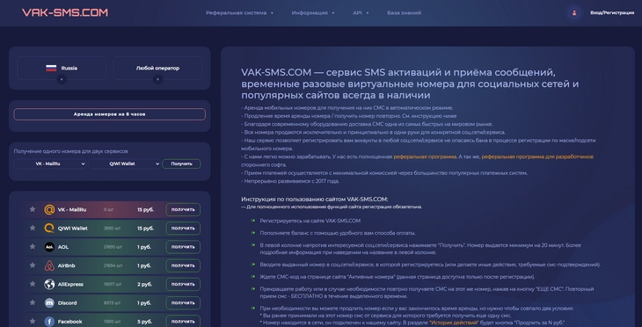The width and height of the screenshot is (642, 327).
Task: Click the VAK-SMS.COM logo
Action: pos(65,12)
